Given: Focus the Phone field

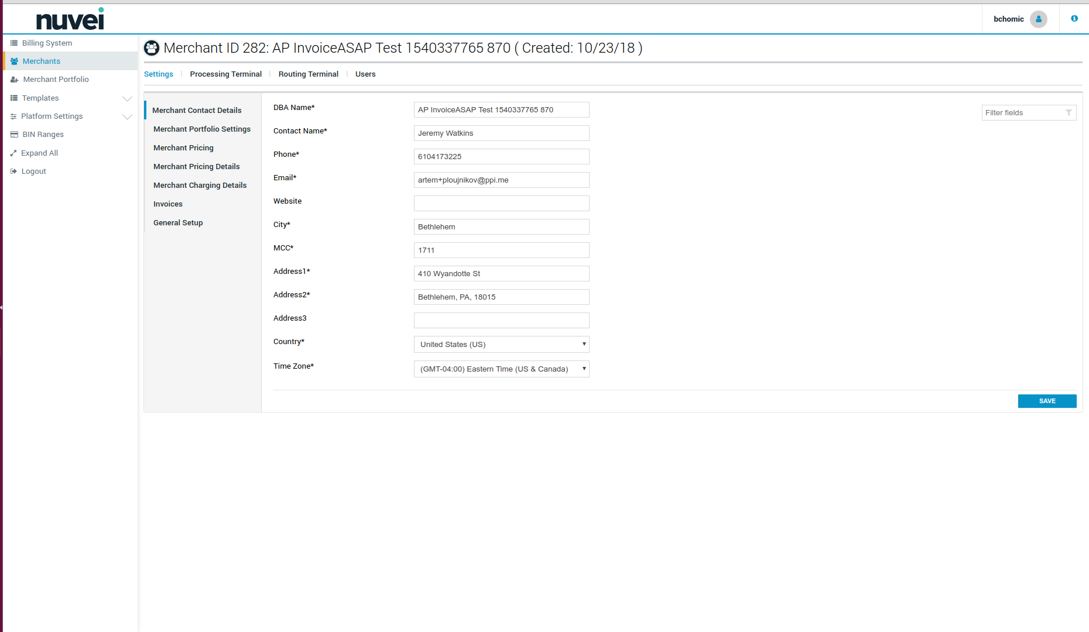Looking at the screenshot, I should click(502, 157).
